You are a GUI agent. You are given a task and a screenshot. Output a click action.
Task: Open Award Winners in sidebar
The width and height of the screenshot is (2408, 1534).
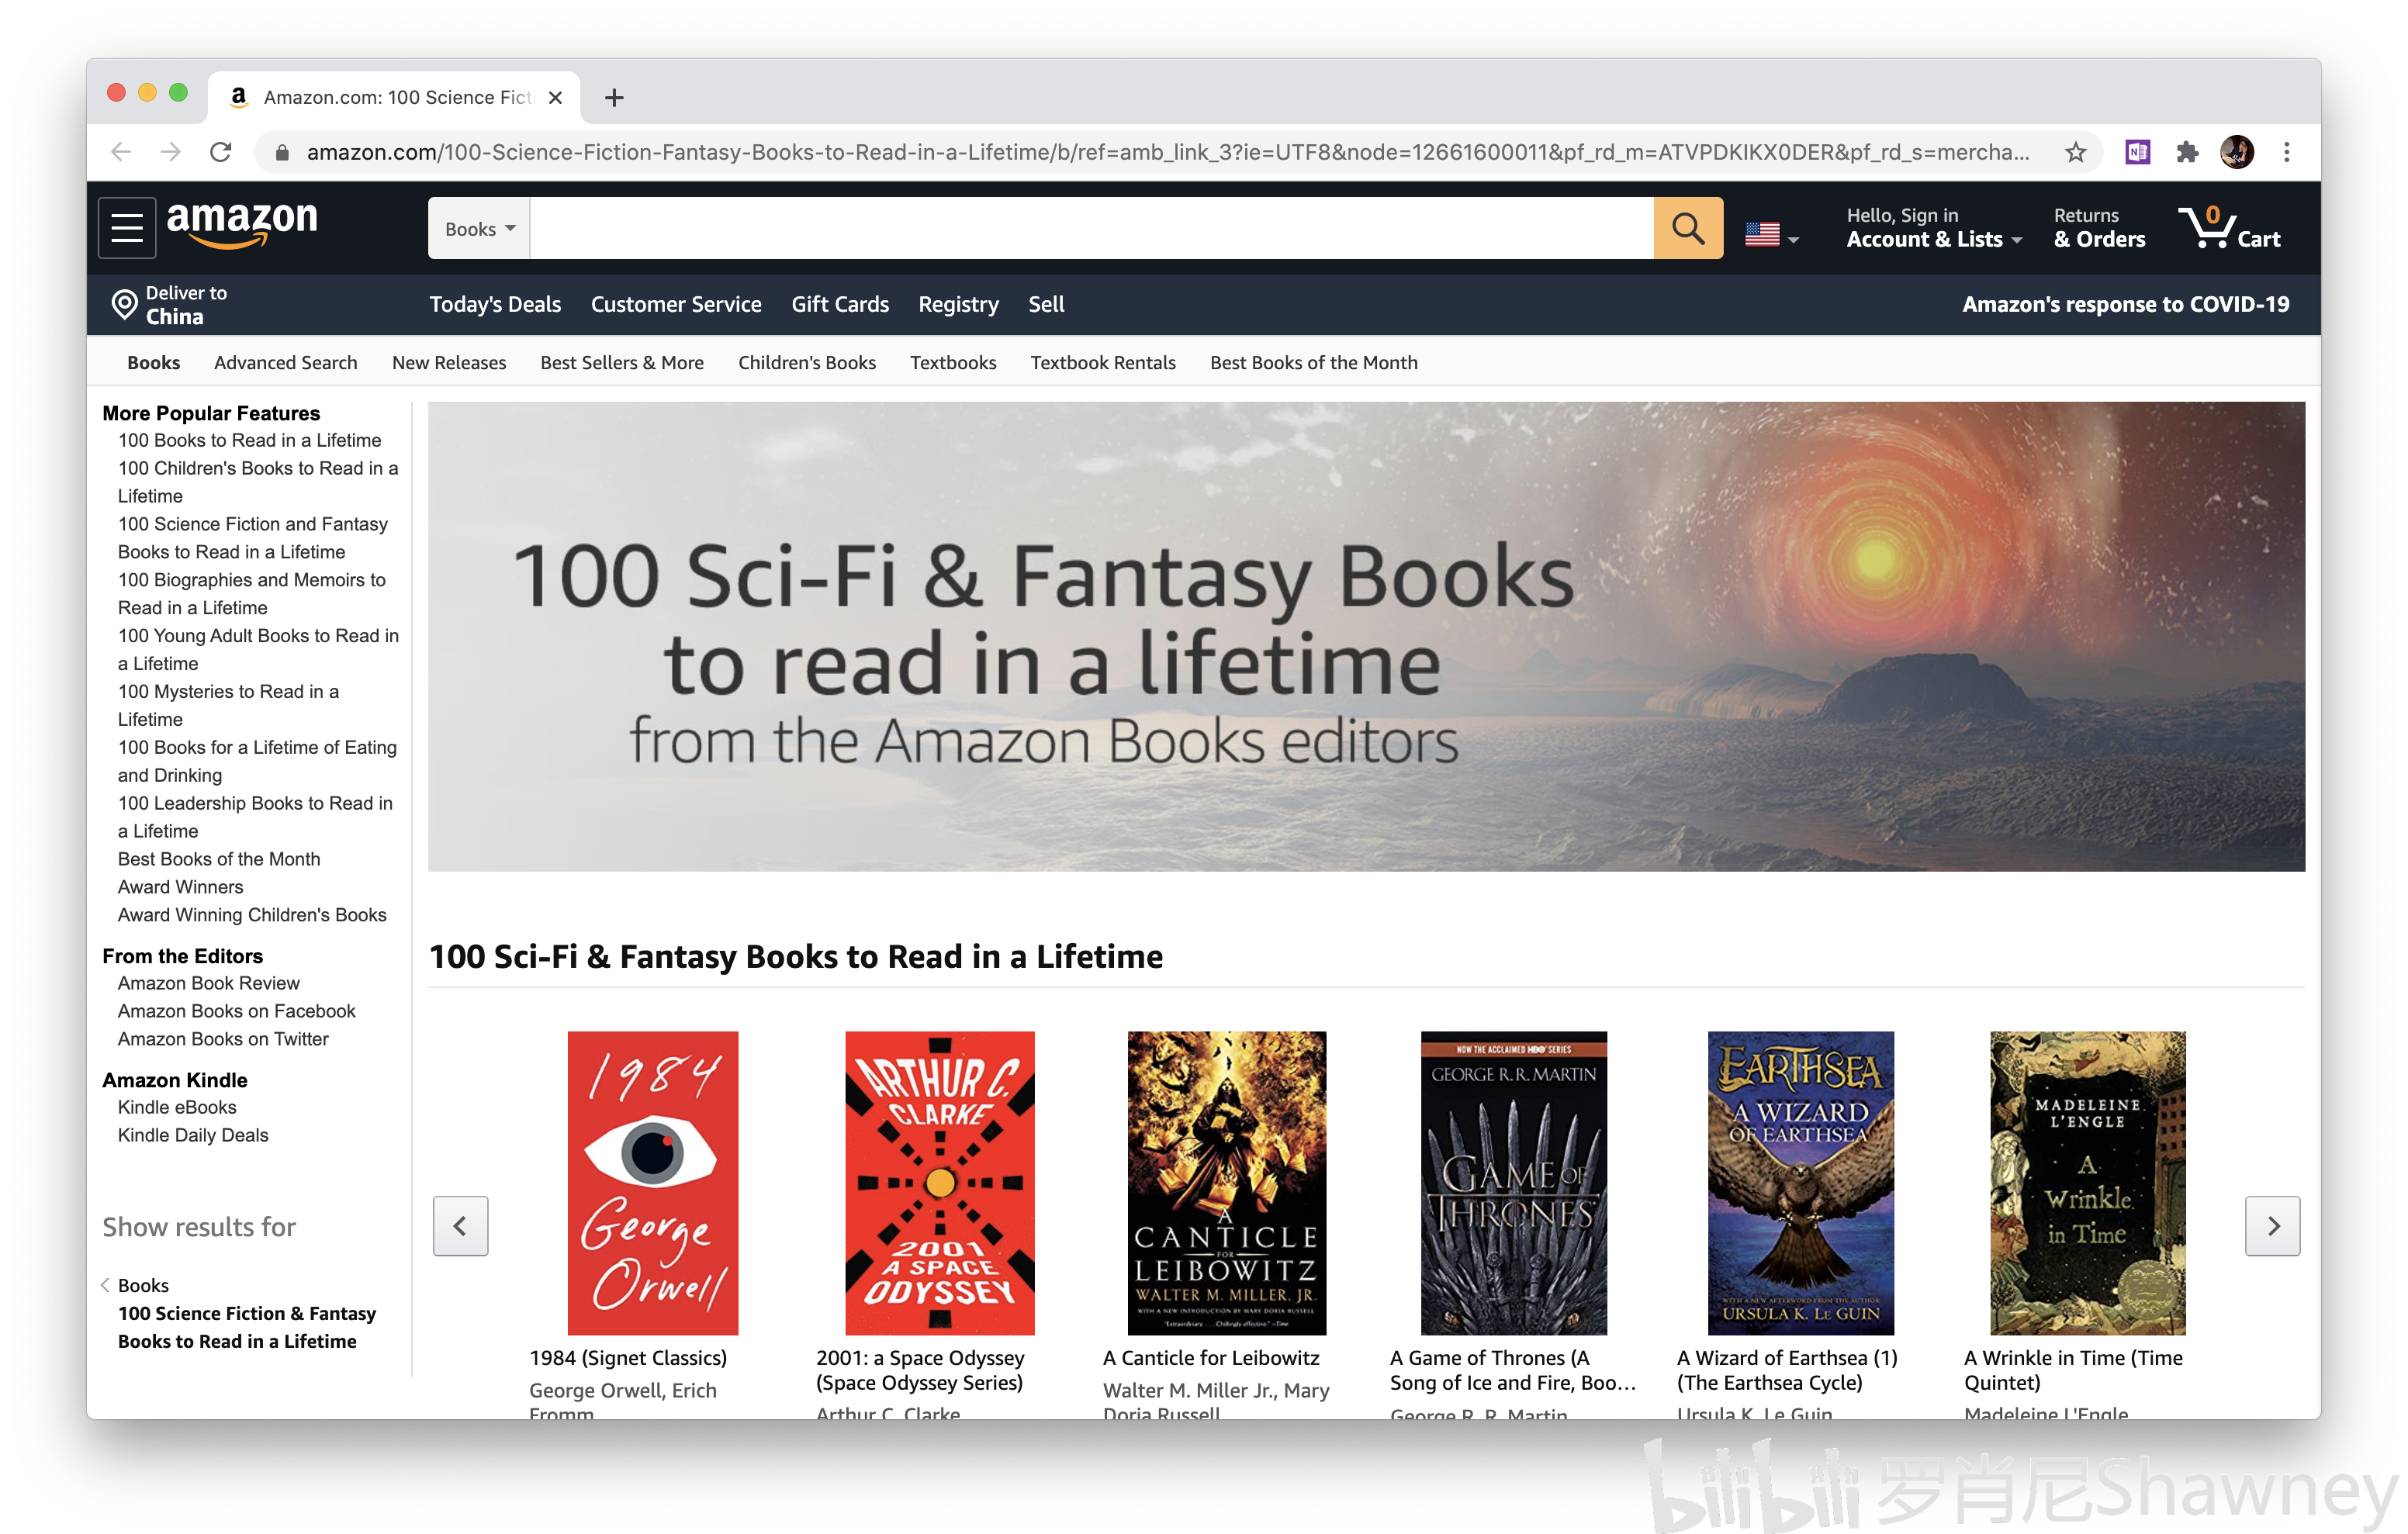point(180,887)
